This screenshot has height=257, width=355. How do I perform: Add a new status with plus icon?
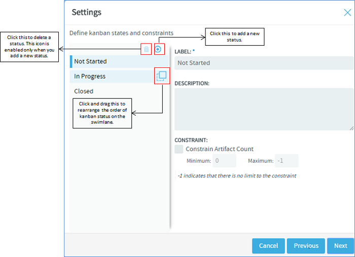point(158,49)
